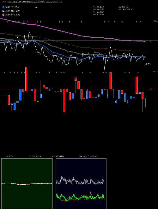
Task: Click the '(14 day) 7, +39, -45' ADX text
Action: click(x=88, y=156)
